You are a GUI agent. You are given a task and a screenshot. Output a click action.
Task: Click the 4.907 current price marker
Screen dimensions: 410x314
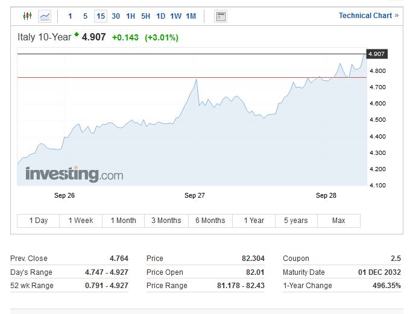(x=376, y=54)
